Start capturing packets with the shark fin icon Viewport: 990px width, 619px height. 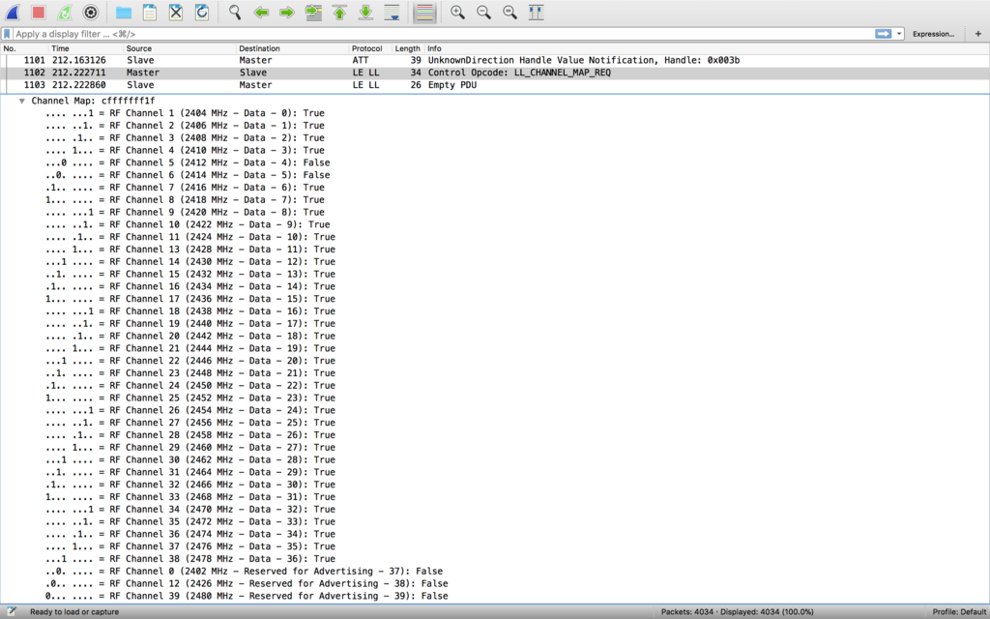coord(13,12)
